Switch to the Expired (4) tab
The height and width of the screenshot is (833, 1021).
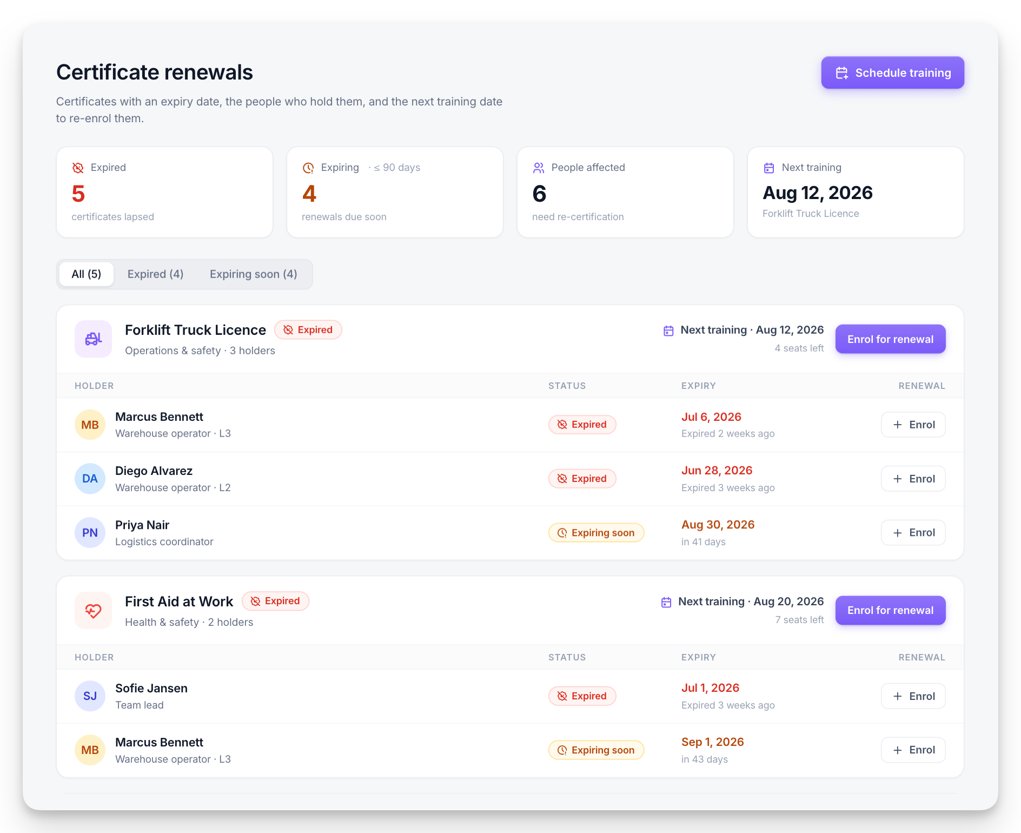pyautogui.click(x=155, y=274)
